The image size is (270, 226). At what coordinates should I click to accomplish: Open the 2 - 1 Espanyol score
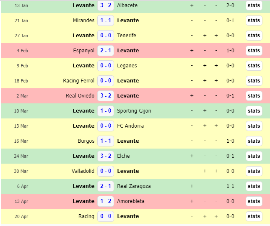click(106, 51)
